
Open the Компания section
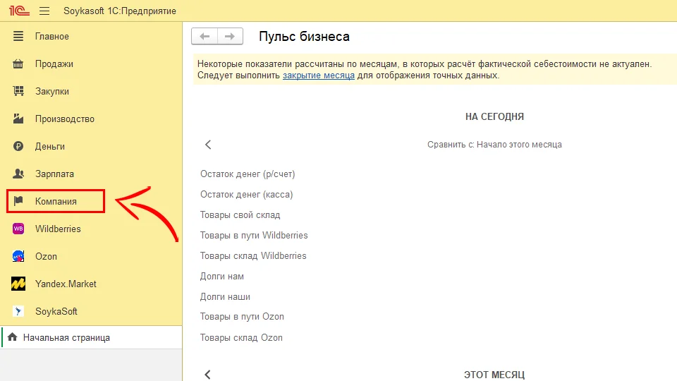(x=56, y=202)
